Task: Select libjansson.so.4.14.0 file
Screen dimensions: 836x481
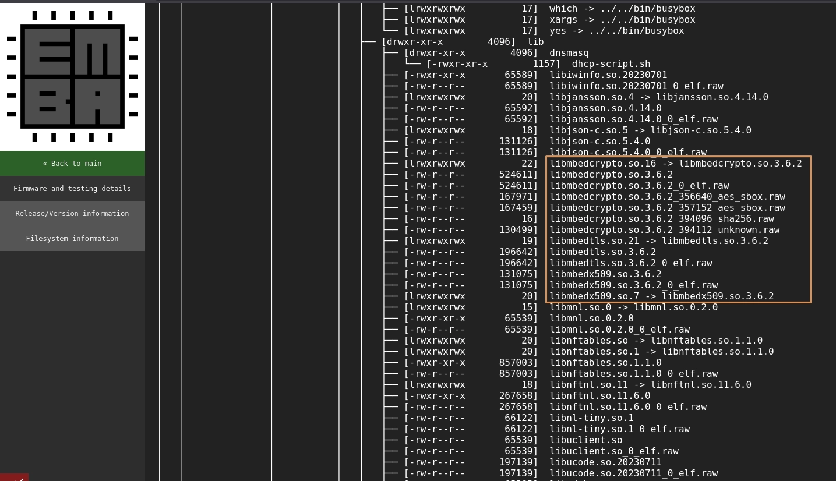Action: pos(606,108)
